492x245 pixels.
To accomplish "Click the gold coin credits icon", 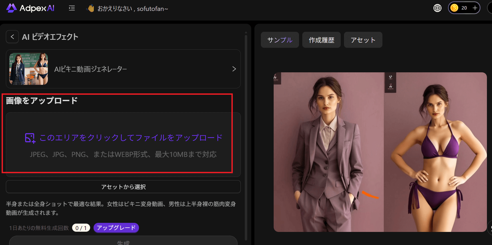I will point(455,8).
